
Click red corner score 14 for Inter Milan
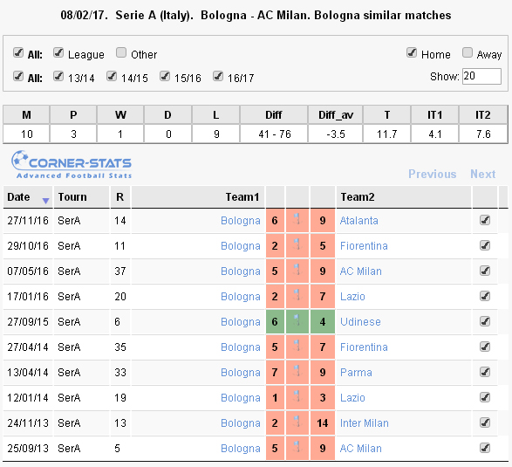click(x=322, y=422)
